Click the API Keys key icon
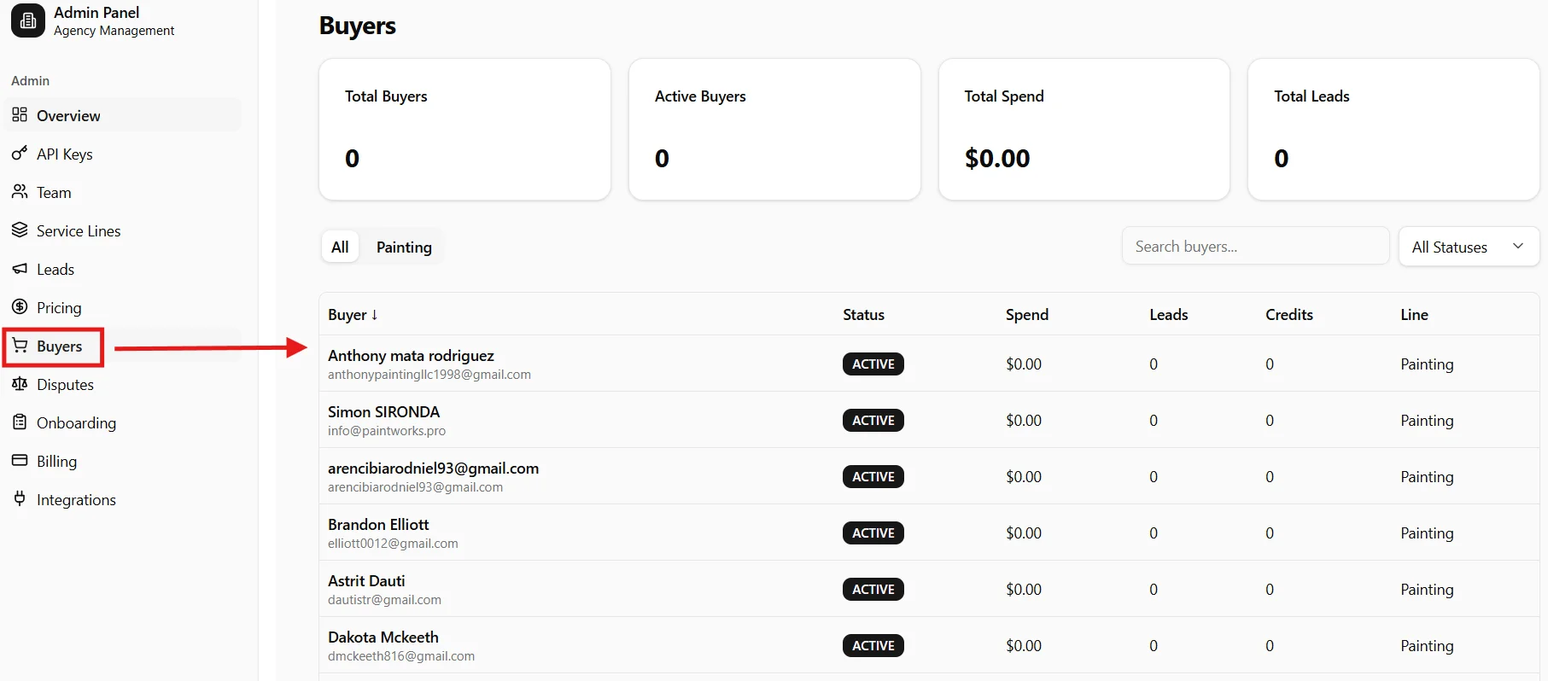1548x681 pixels. click(x=20, y=154)
